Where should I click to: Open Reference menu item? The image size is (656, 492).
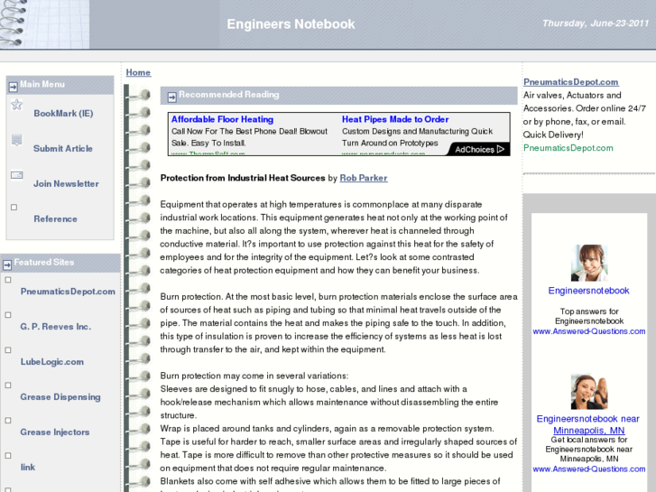55,219
